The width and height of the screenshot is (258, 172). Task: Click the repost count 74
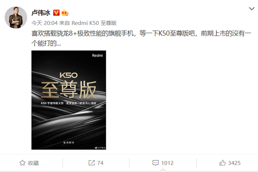(x=100, y=163)
